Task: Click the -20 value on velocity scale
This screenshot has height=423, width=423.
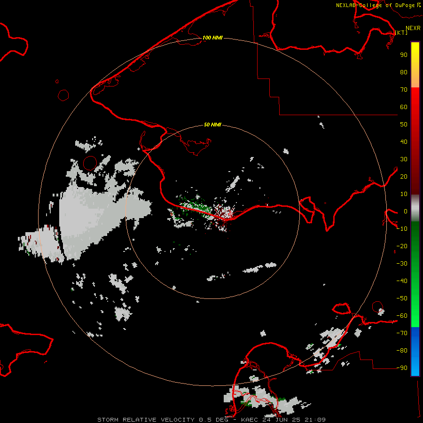Action: [x=402, y=246]
